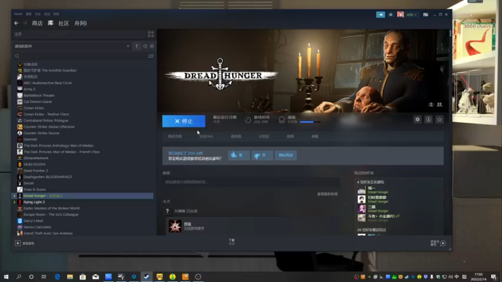Select ABC: Audioreactive Beat Circle in library
The image size is (502, 282).
(x=48, y=83)
